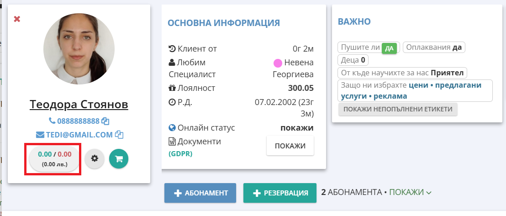The height and width of the screenshot is (216, 506).
Task: Click the ПОКАЖИ documents button
Action: [290, 146]
